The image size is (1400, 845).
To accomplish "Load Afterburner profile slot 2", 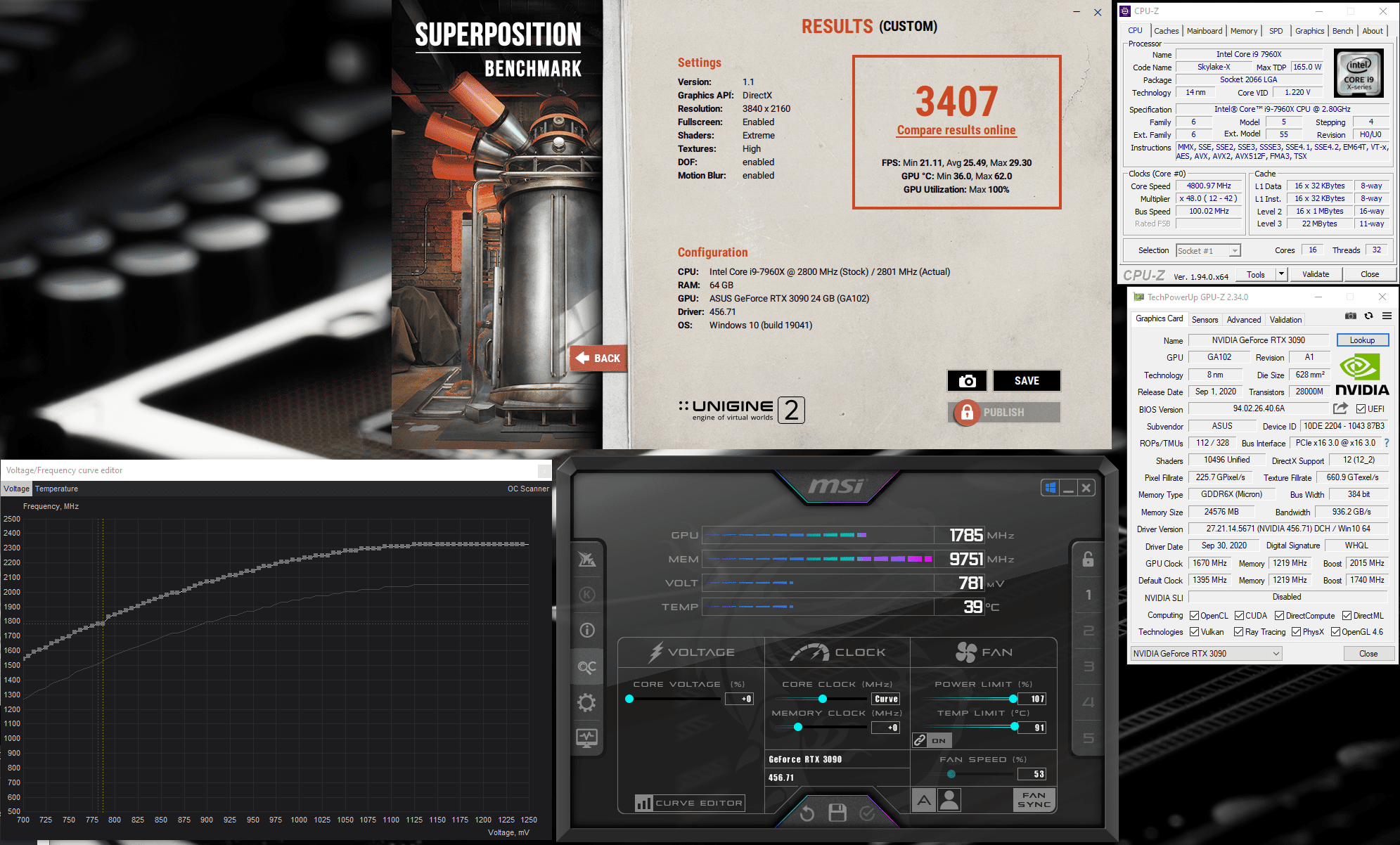I will point(1088,631).
